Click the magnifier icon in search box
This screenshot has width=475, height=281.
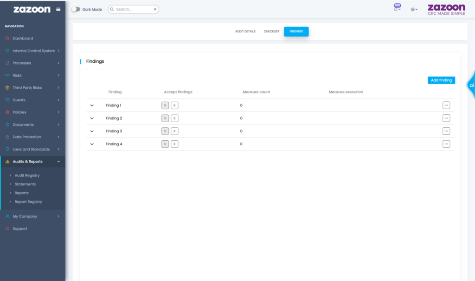point(112,9)
